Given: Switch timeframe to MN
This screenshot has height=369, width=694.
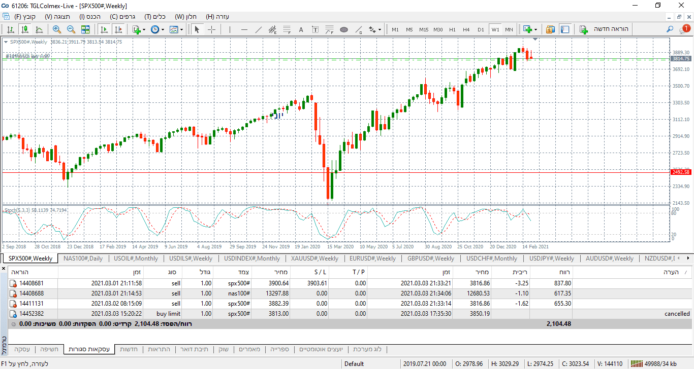Looking at the screenshot, I should point(509,29).
